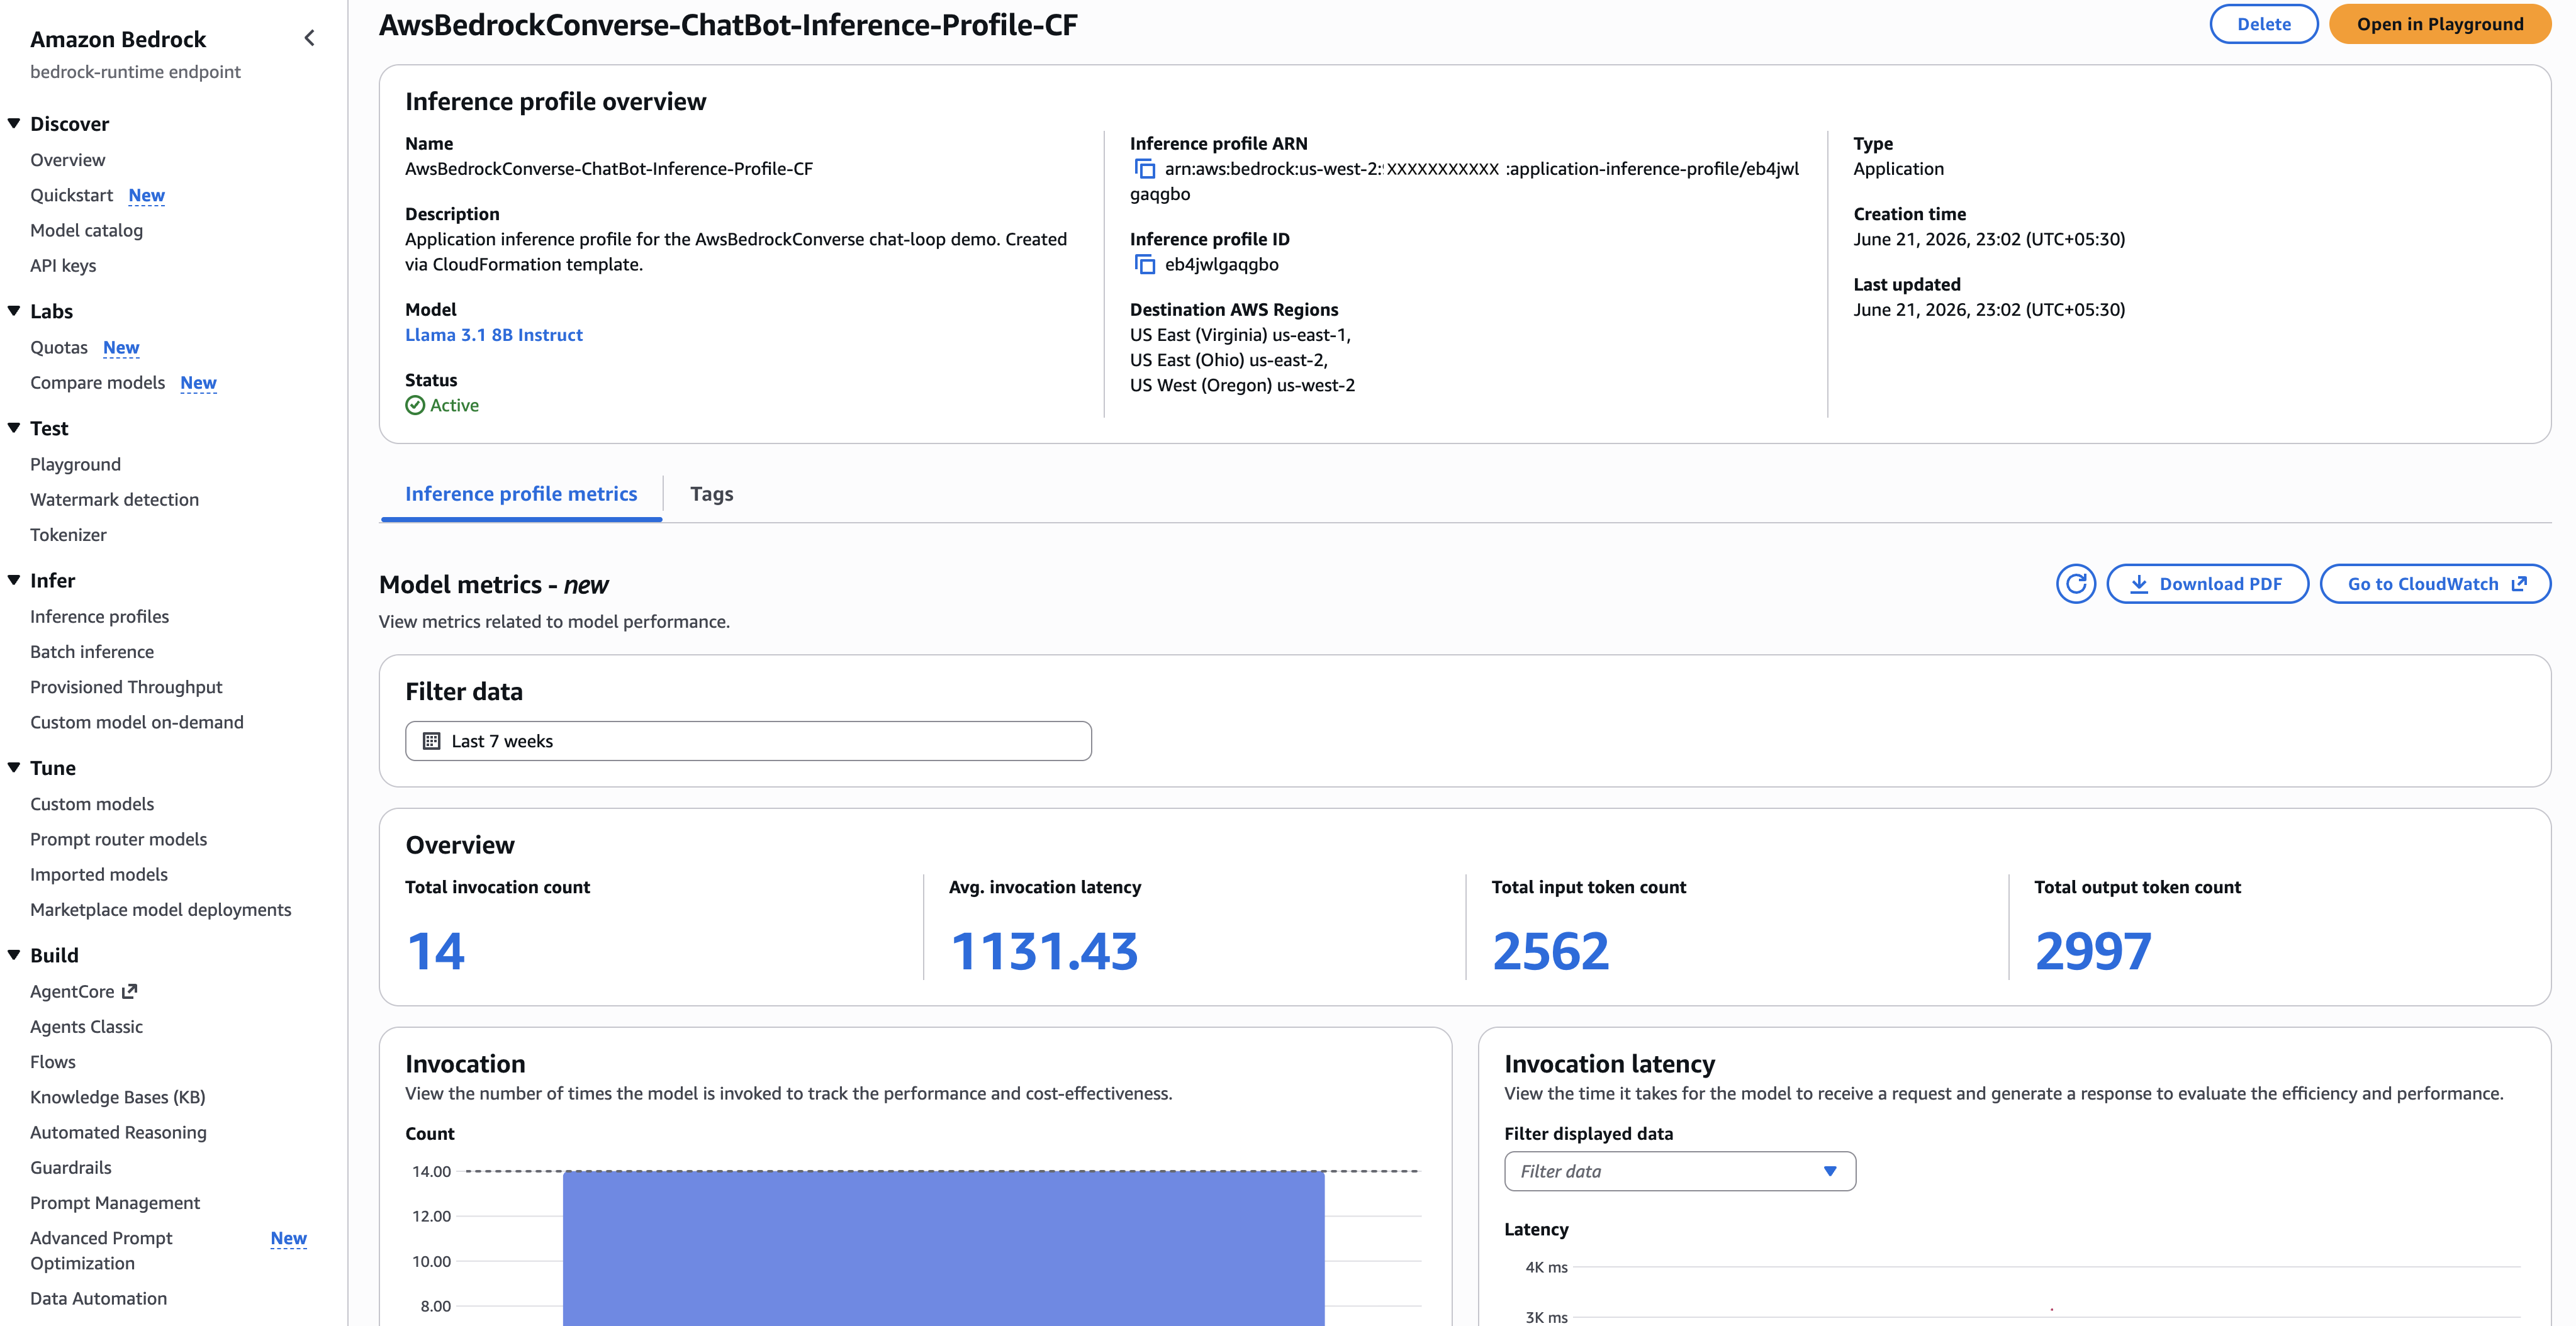Open Marketplace model deployments

161,909
